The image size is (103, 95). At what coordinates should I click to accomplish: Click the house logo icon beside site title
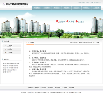click(4, 4)
